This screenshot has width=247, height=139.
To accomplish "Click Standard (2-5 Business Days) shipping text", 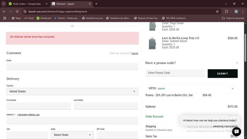I will tap(159, 130).
